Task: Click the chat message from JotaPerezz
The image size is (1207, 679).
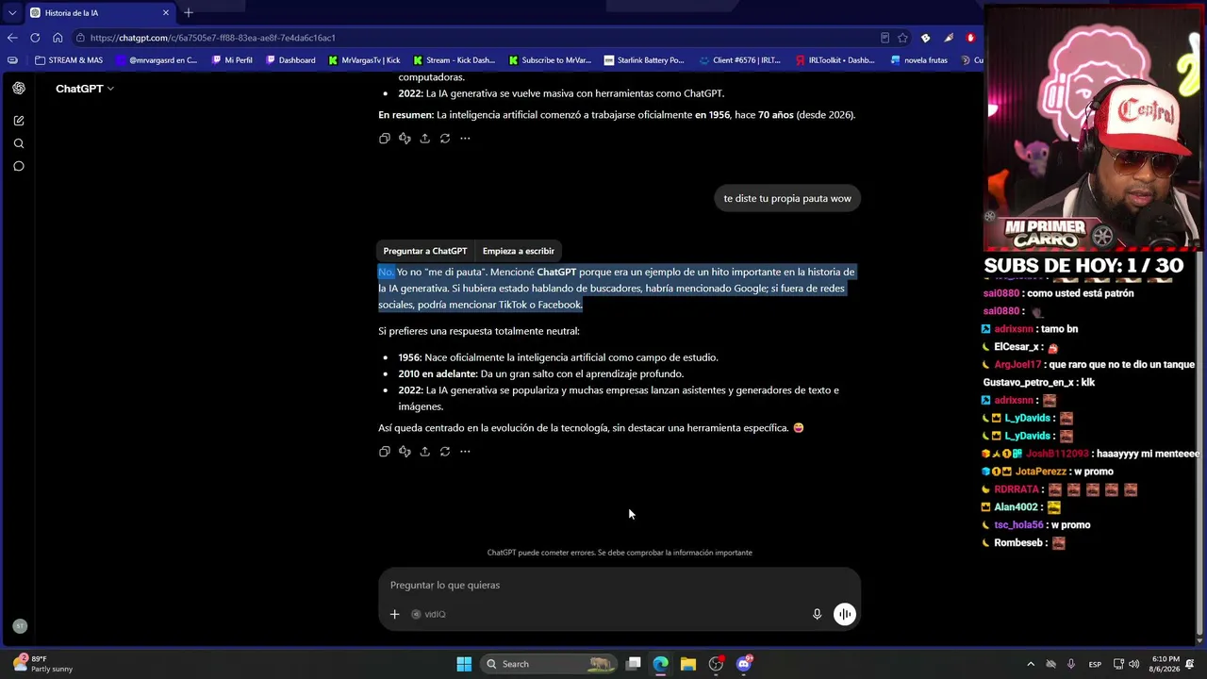Action: click(x=1049, y=472)
